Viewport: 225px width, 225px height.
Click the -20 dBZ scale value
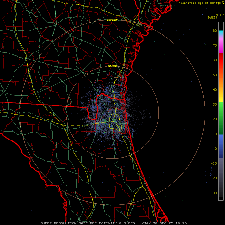tap(214, 178)
